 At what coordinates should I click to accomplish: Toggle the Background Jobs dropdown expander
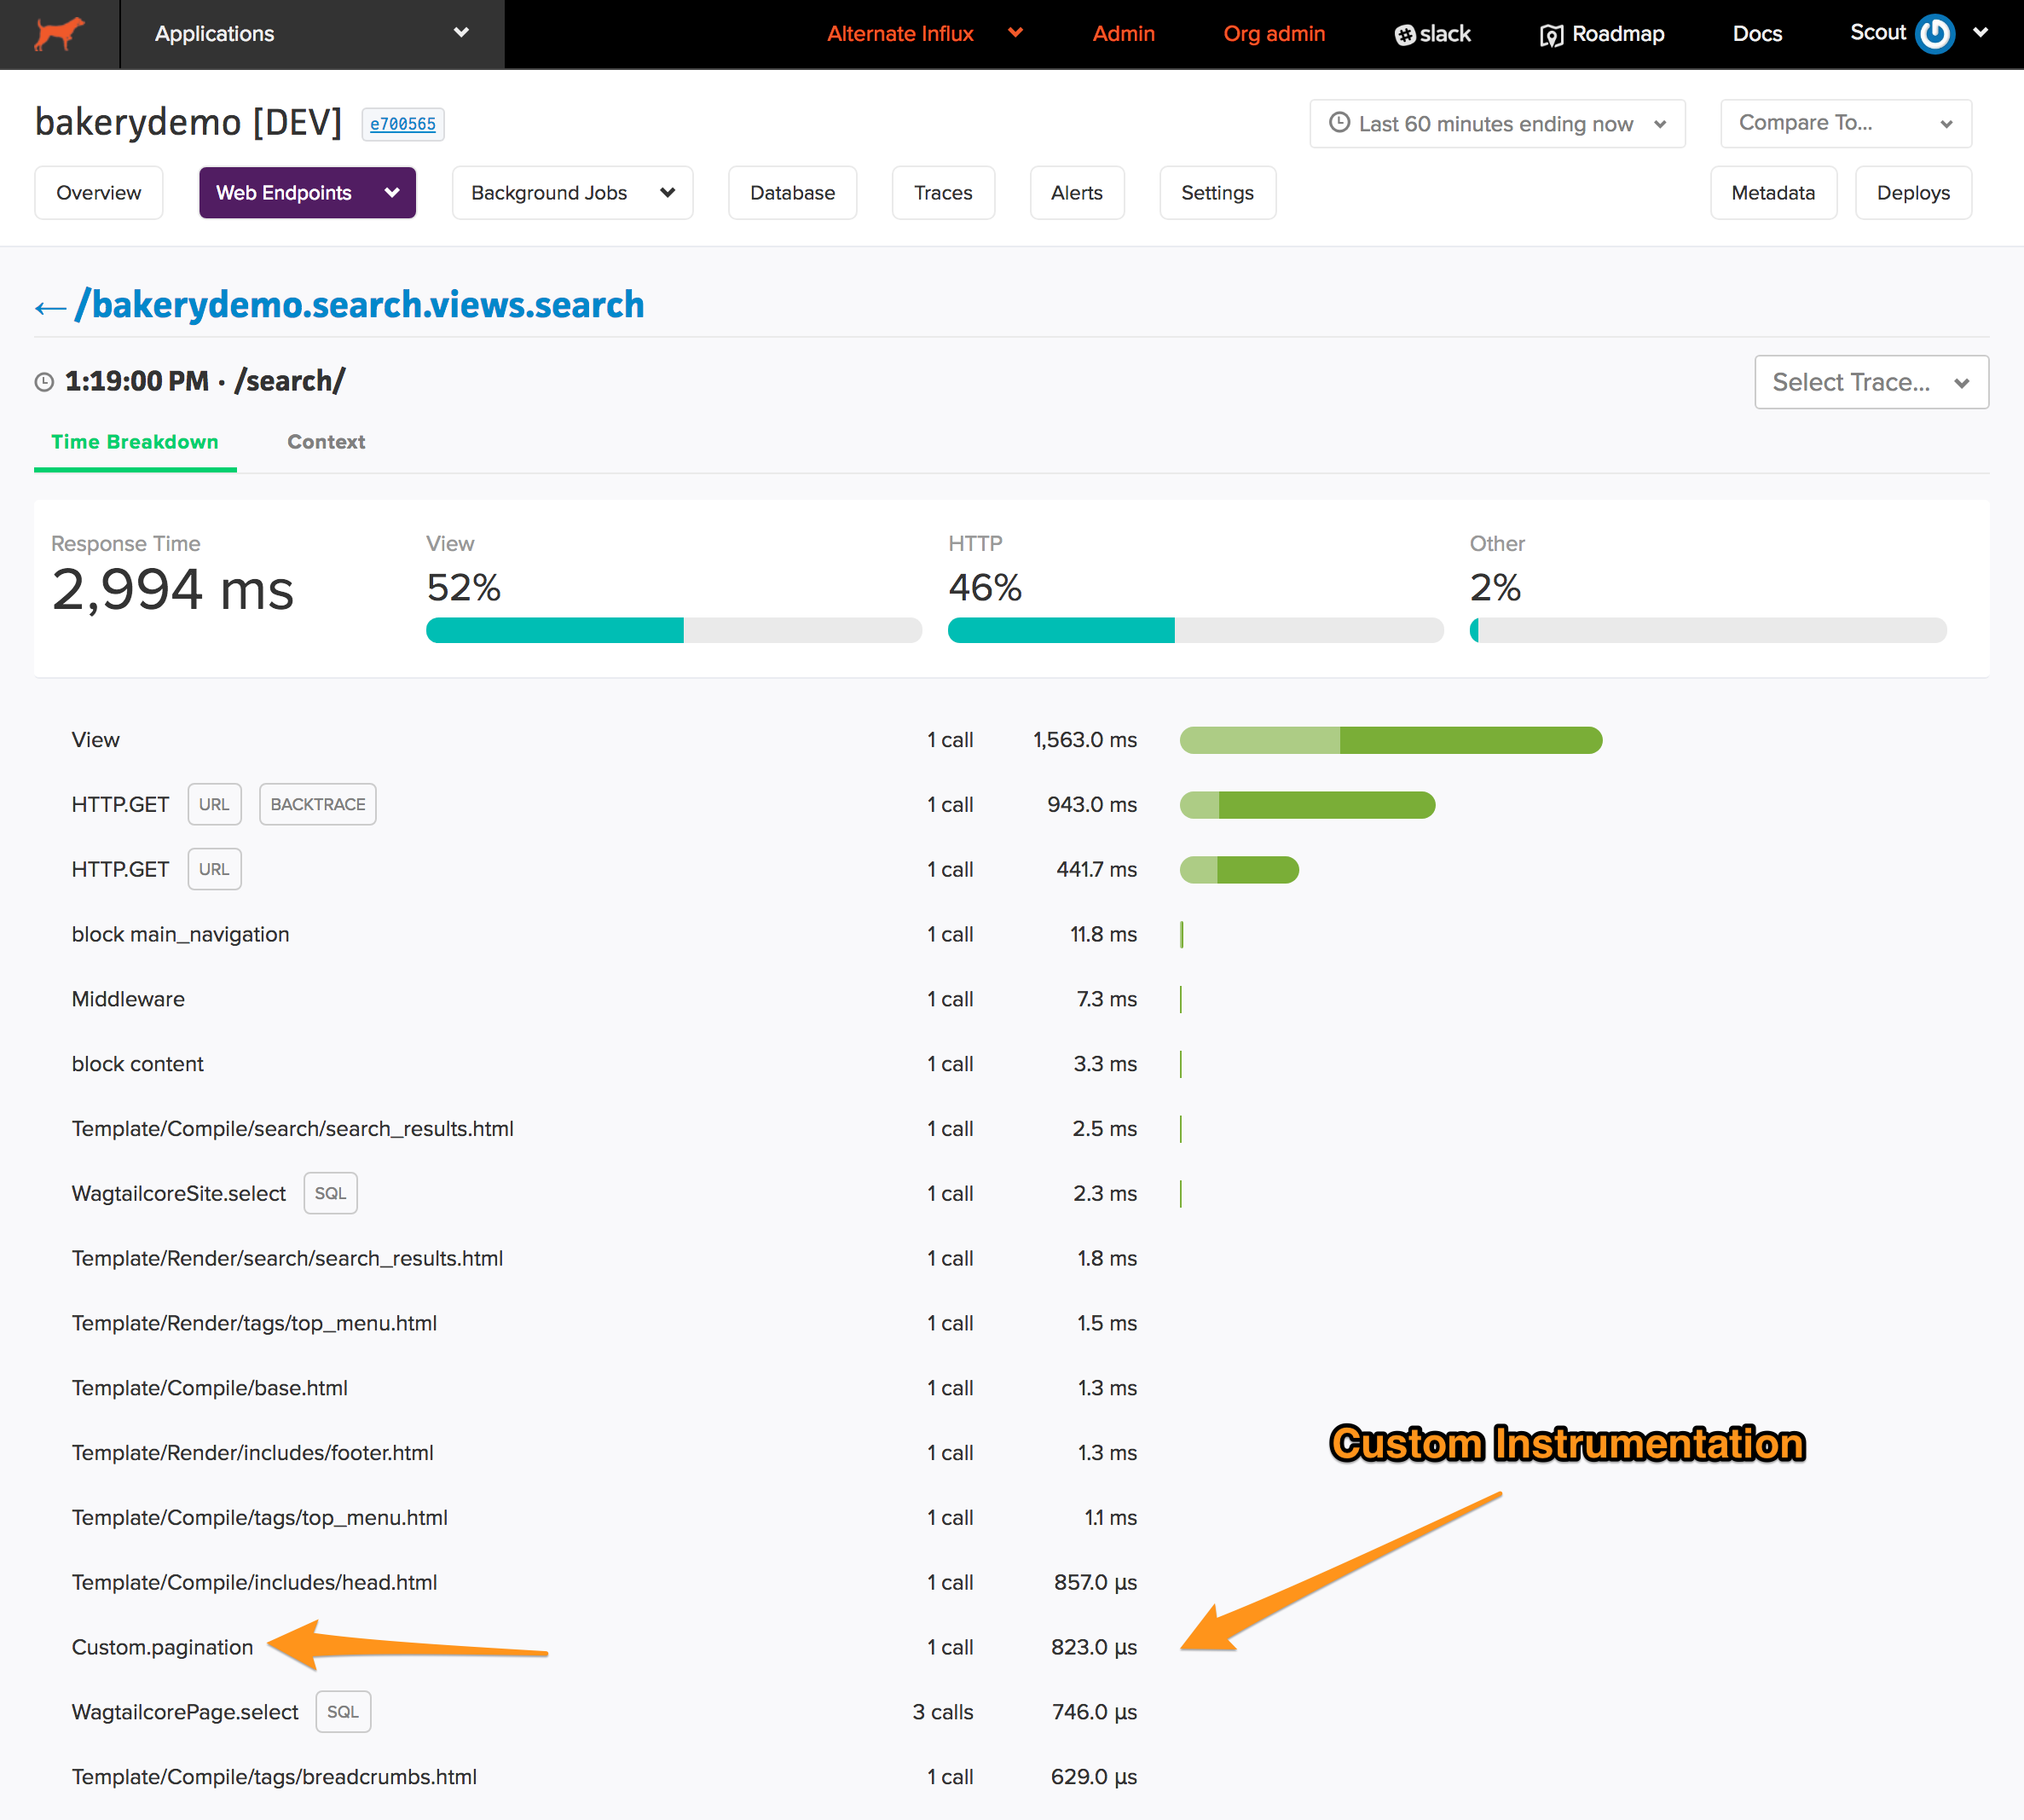pyautogui.click(x=667, y=194)
